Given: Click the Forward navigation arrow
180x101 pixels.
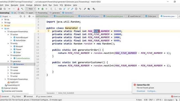Looking at the screenshot, I should click(13, 9).
